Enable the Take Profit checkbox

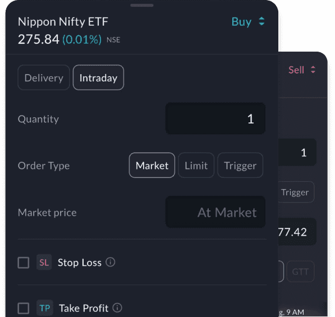pos(24,308)
